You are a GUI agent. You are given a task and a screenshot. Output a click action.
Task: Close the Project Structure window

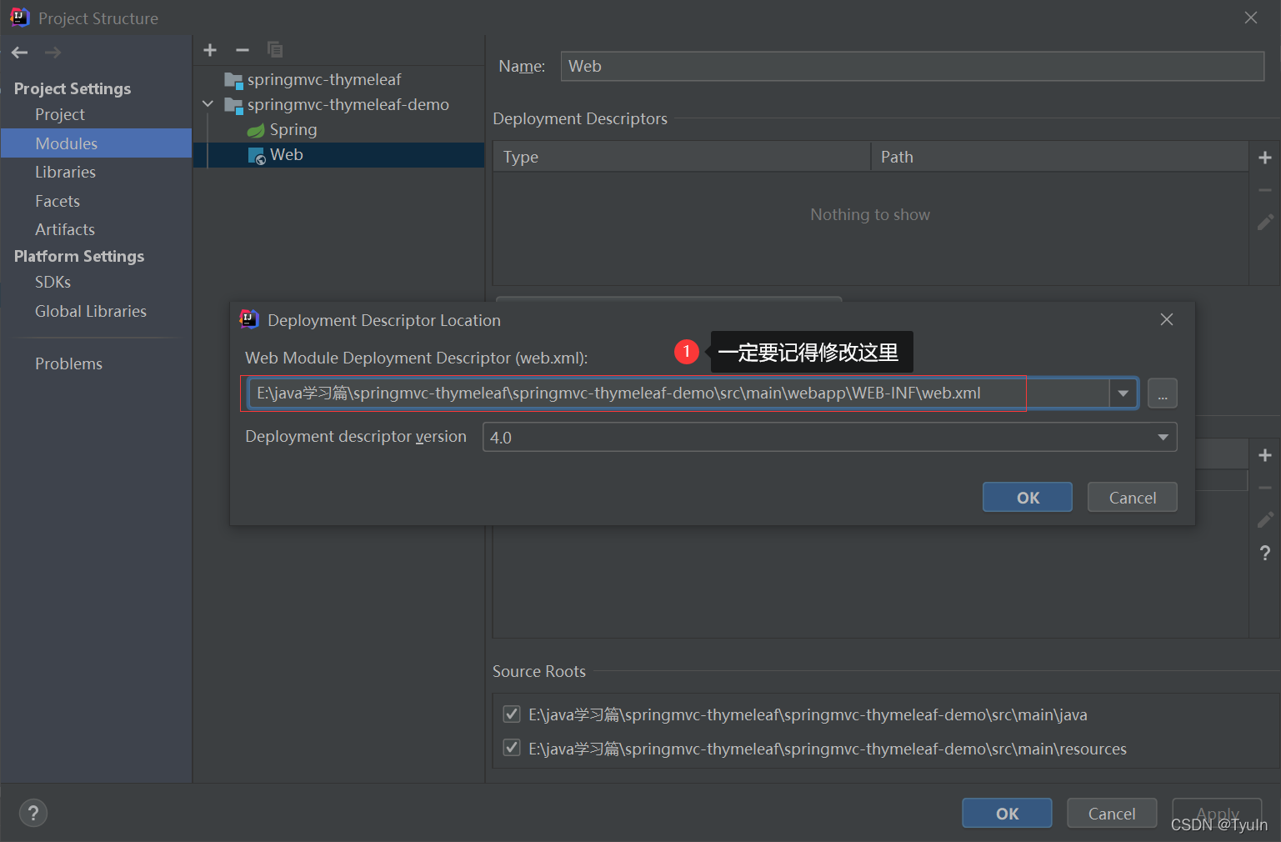(1251, 18)
